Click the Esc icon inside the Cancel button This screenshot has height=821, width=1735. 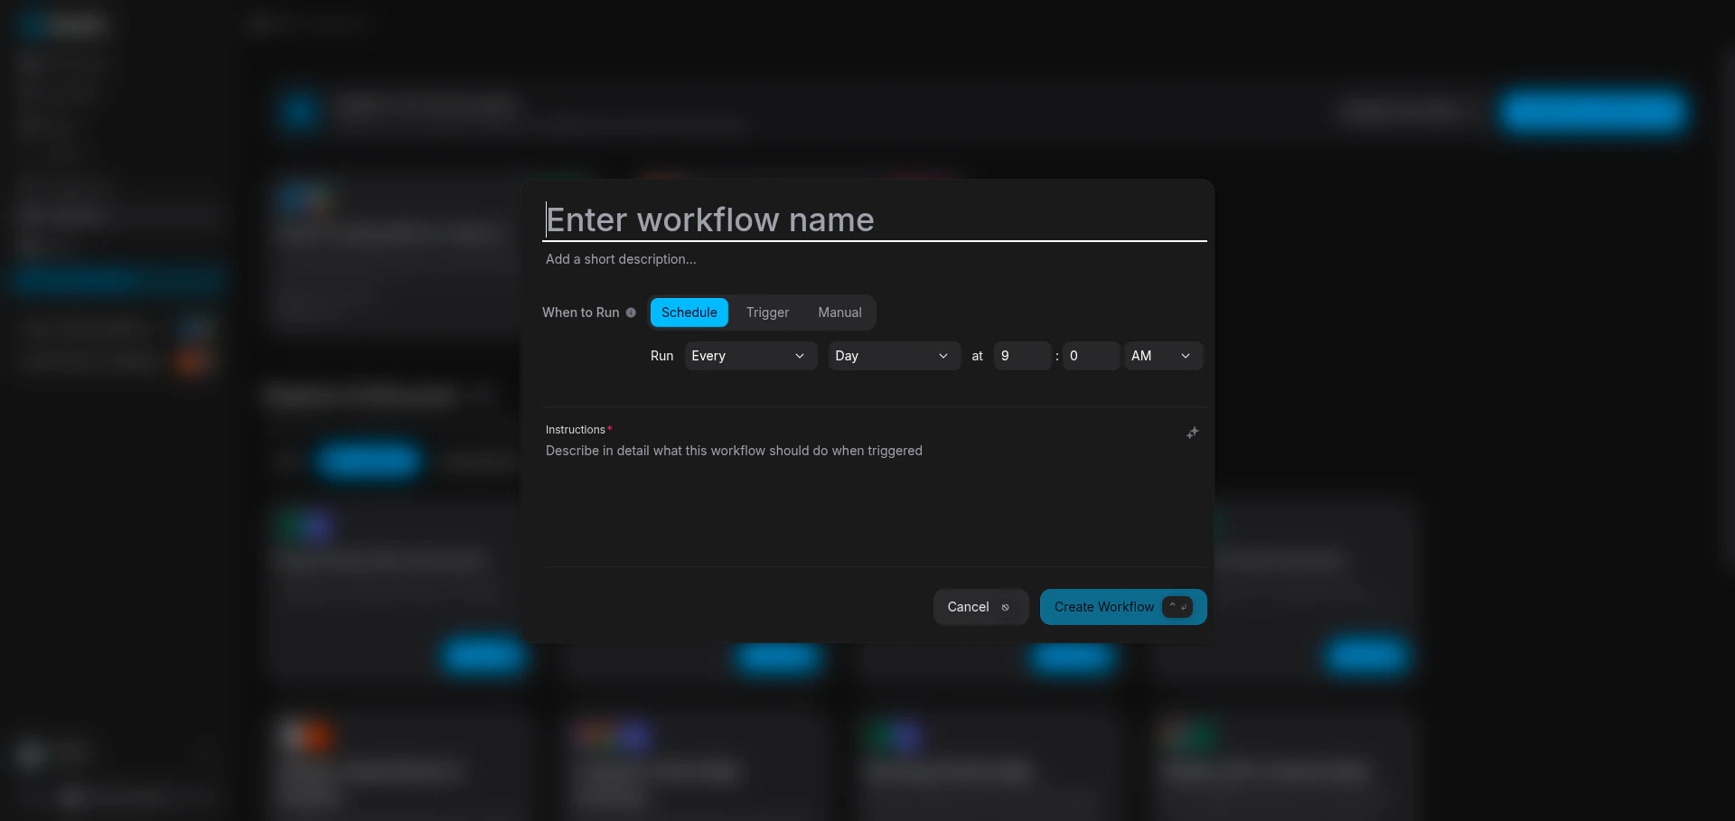tap(1006, 607)
